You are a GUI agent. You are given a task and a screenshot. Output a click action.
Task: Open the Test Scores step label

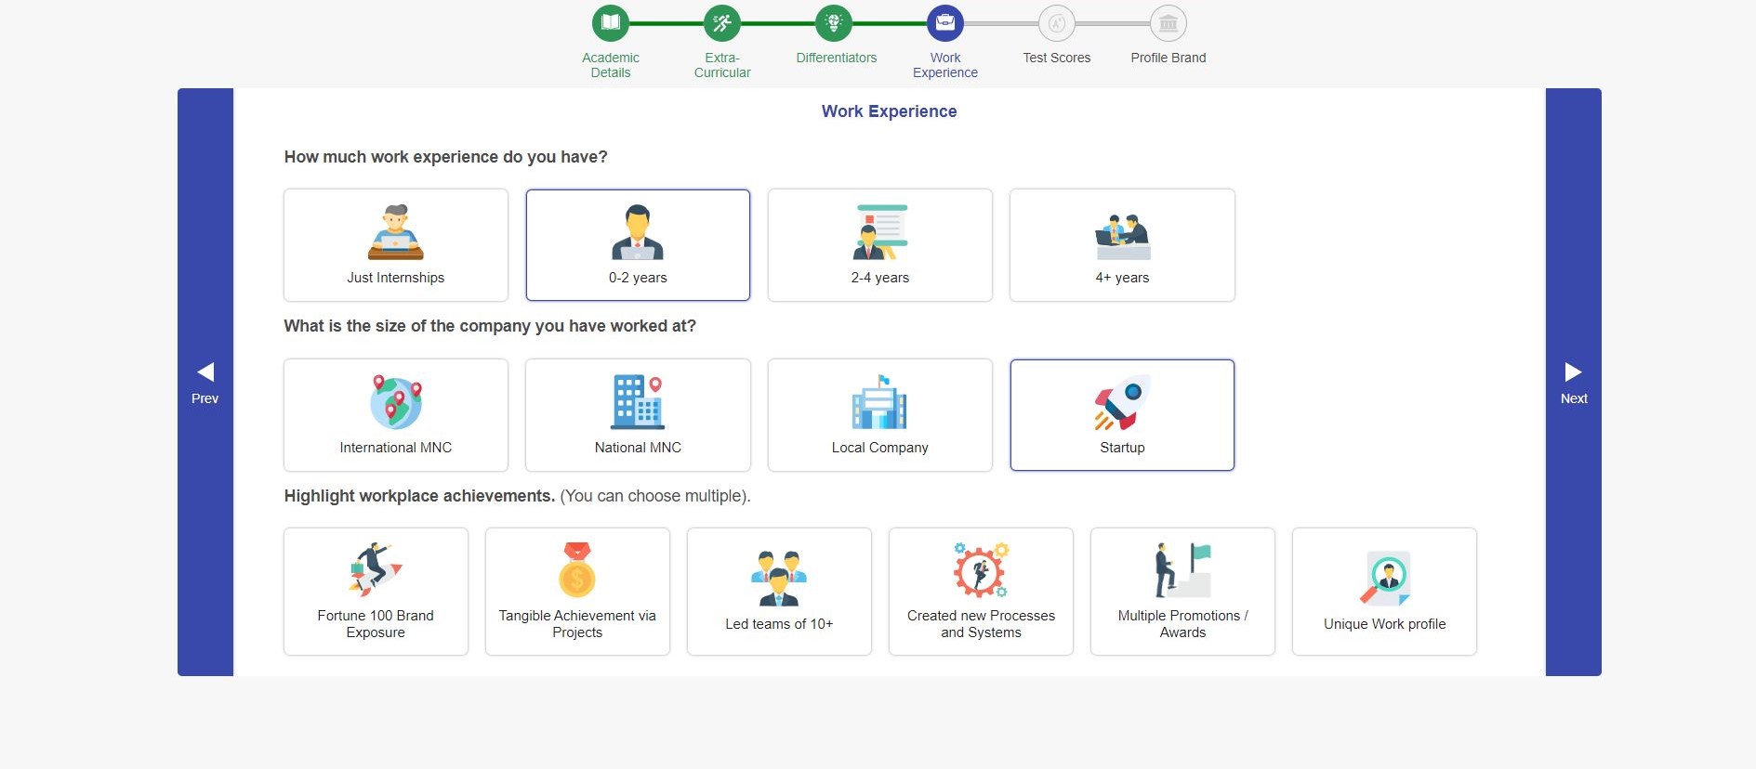[x=1057, y=58]
